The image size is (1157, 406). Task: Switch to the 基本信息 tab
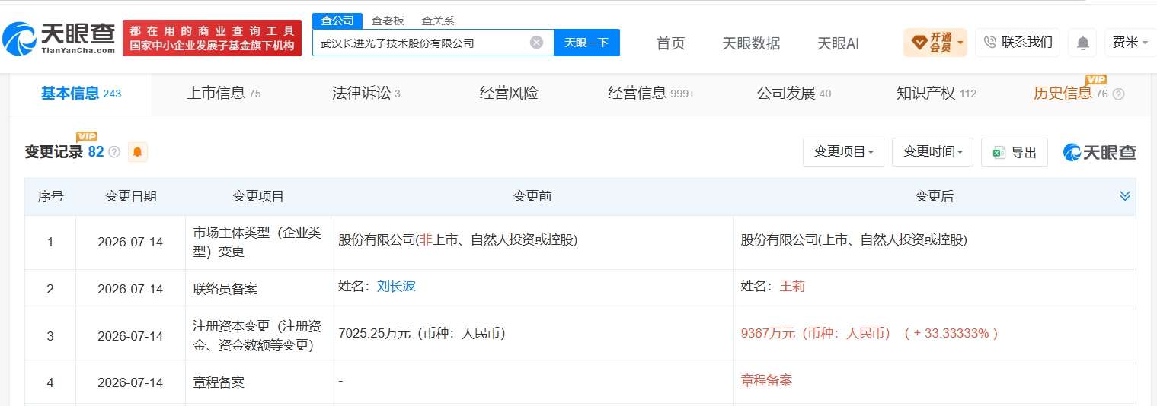coord(81,94)
